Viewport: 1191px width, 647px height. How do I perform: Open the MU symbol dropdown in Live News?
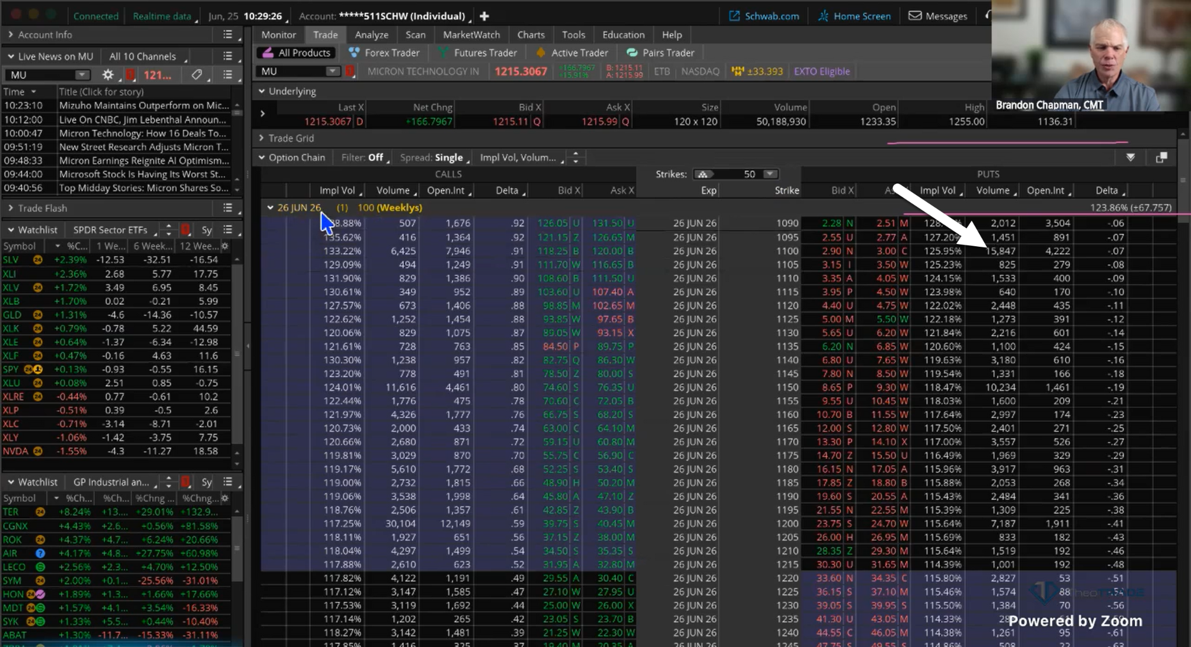click(x=82, y=75)
